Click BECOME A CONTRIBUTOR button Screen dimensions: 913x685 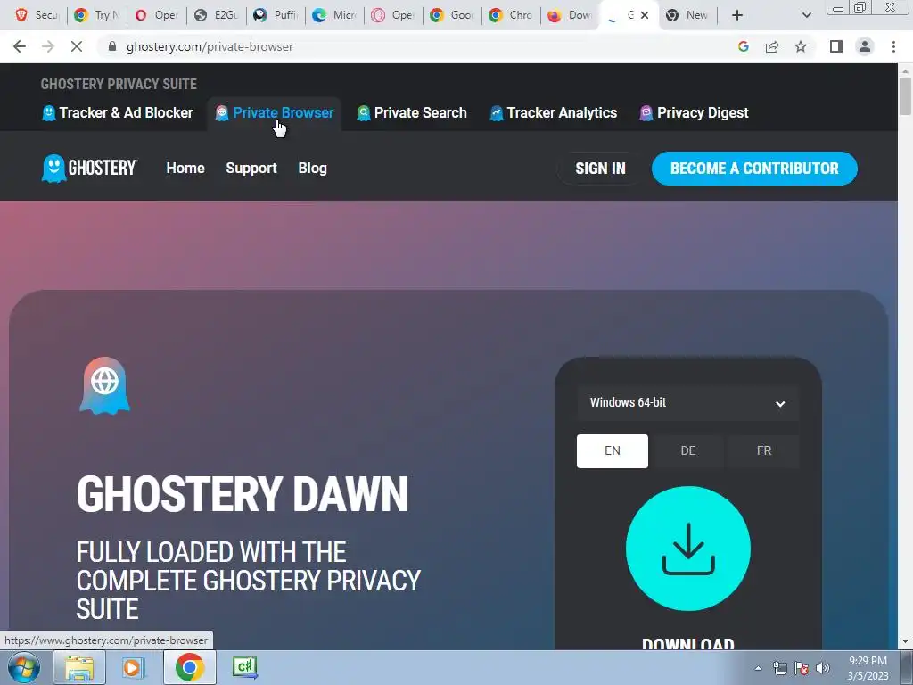pyautogui.click(x=754, y=169)
